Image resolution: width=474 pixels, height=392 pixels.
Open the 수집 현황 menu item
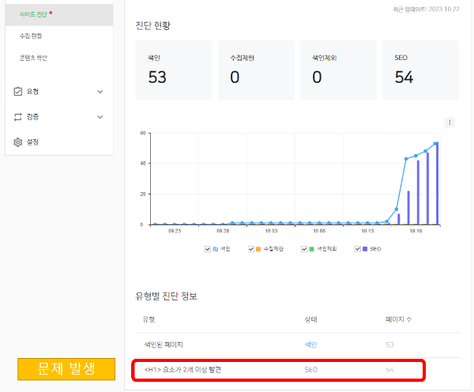31,36
